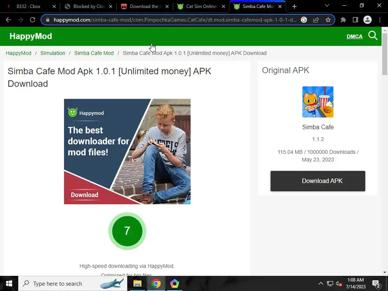Open the Windows Start menu
This screenshot has height=291, width=388.
click(9, 283)
